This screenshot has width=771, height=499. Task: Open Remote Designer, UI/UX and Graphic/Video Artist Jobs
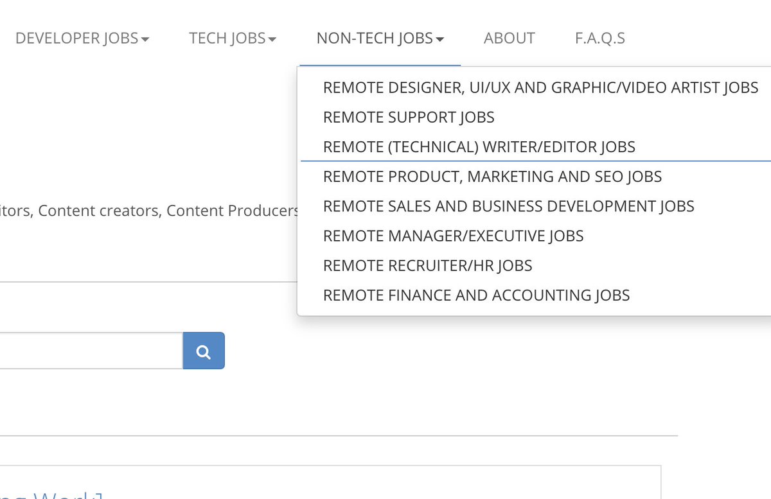click(540, 87)
